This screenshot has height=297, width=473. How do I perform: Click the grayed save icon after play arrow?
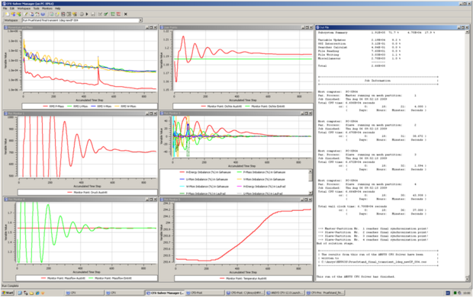click(93, 14)
